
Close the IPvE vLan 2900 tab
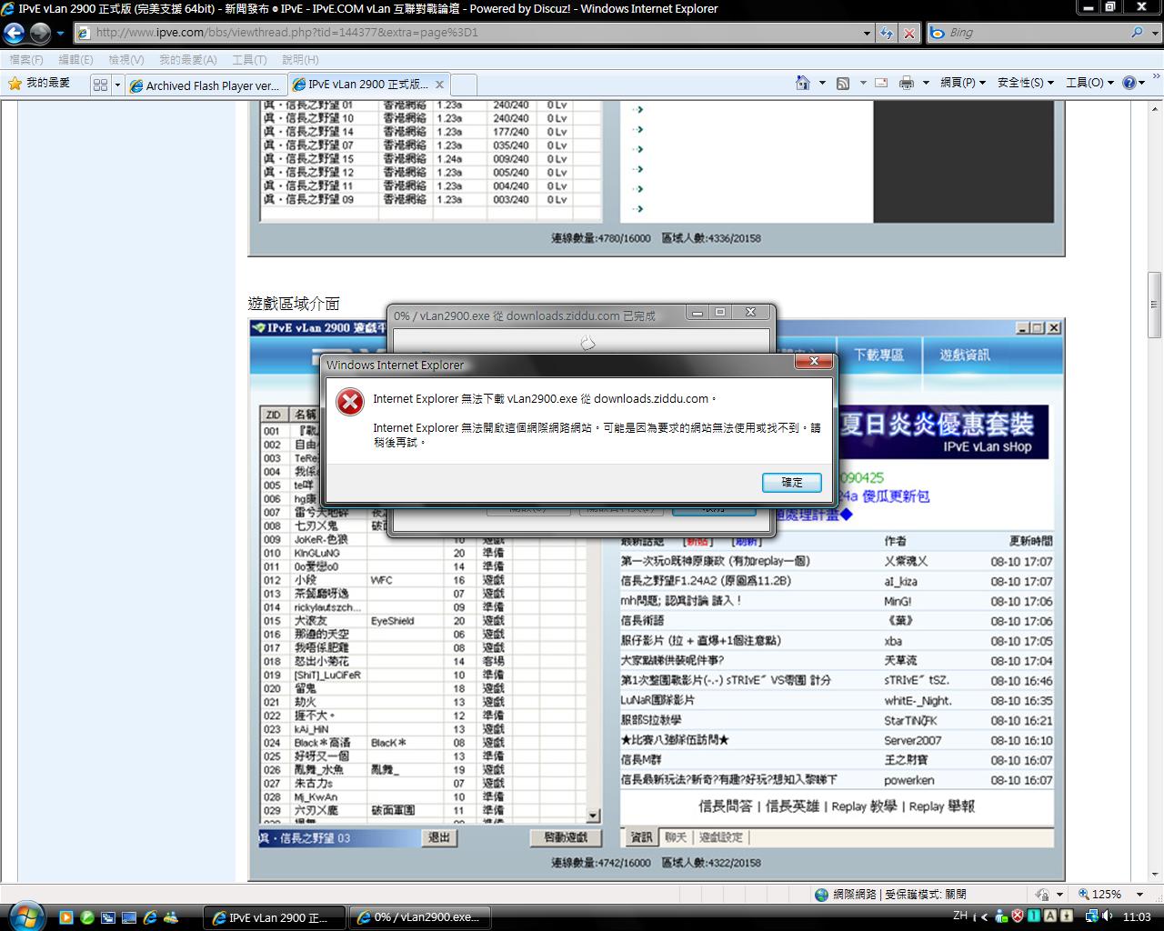point(439,85)
